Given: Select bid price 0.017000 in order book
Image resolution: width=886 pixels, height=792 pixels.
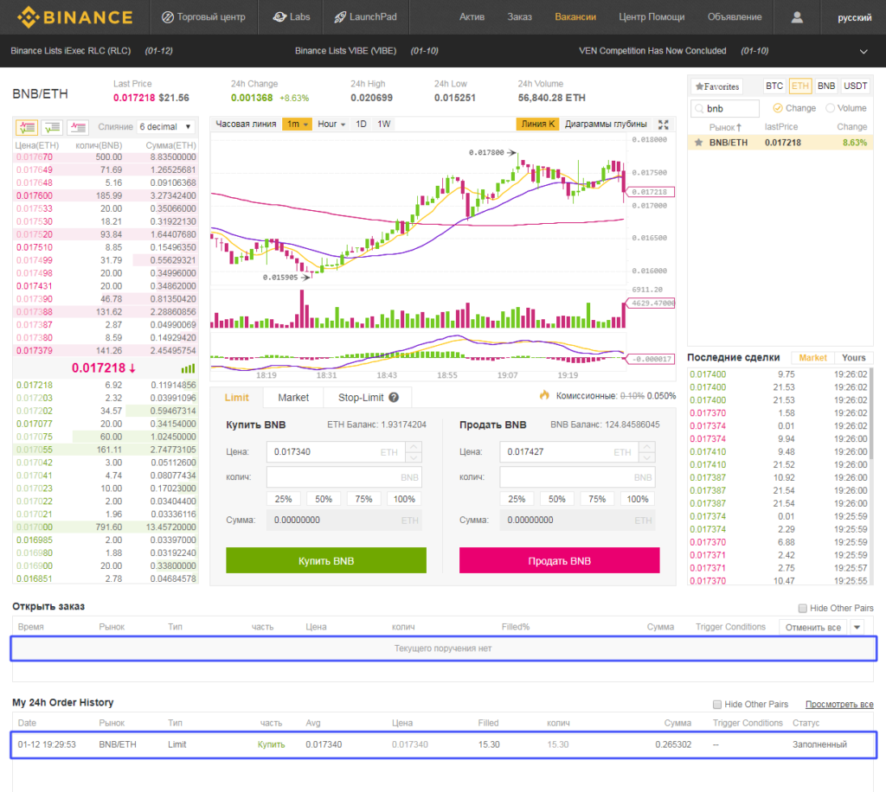Looking at the screenshot, I should click(35, 527).
